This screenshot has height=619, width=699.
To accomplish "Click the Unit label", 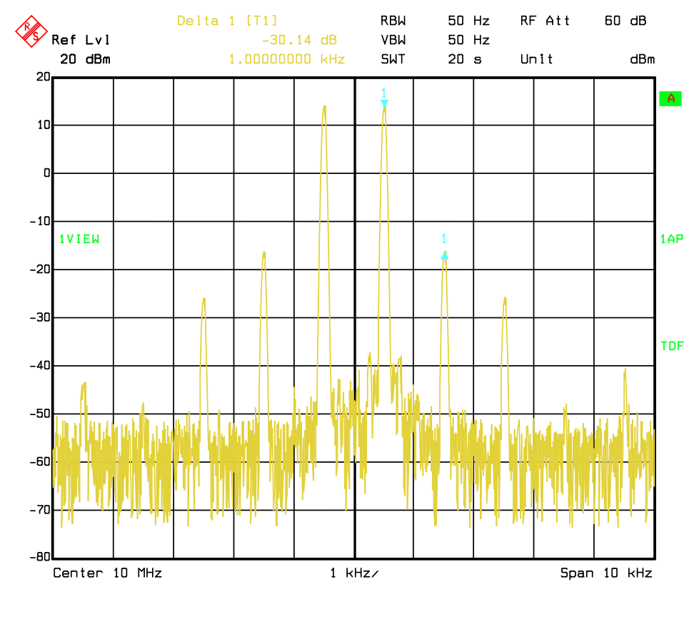I will pos(537,59).
